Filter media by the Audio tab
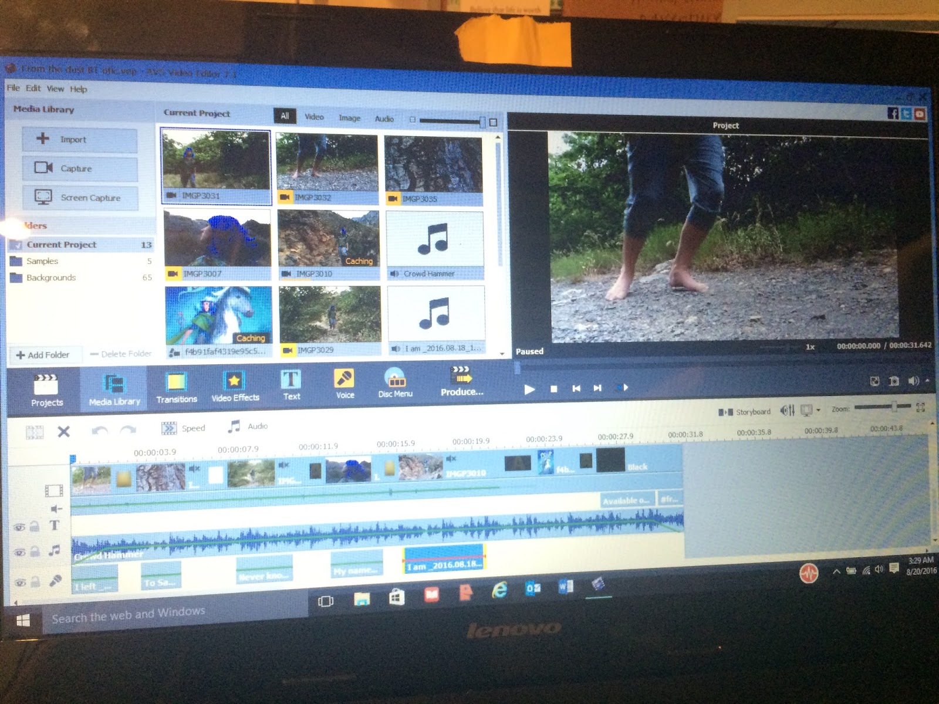 tap(384, 119)
